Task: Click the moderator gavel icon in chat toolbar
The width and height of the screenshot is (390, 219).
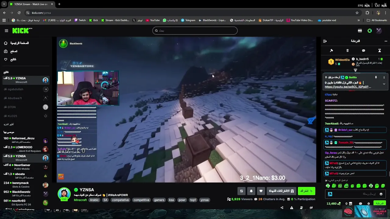Action: 331,50
